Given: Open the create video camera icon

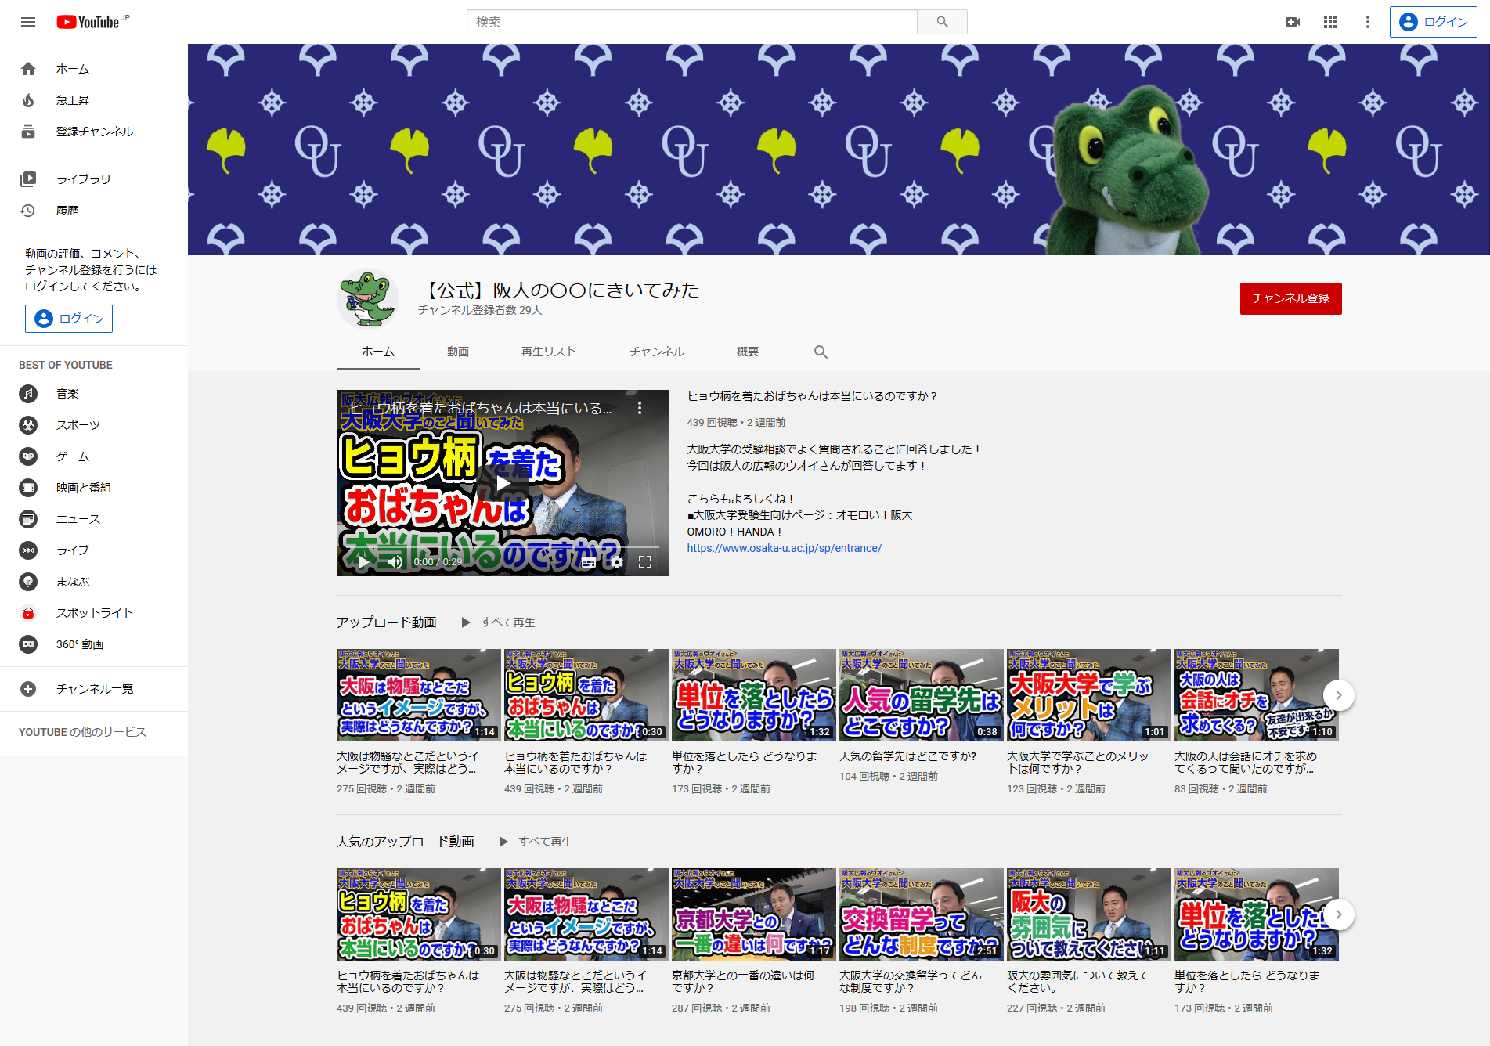Looking at the screenshot, I should pos(1293,22).
